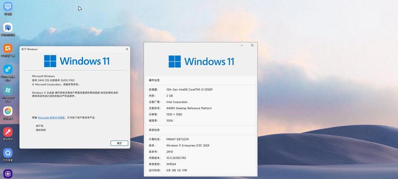This screenshot has width=398, height=179.
Task: Click the 运行时间 label in system info
Action: click(x=154, y=170)
